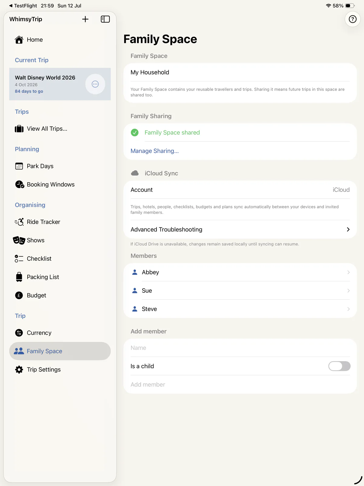The height and width of the screenshot is (486, 364).
Task: Open Currency in the sidebar
Action: [60, 333]
